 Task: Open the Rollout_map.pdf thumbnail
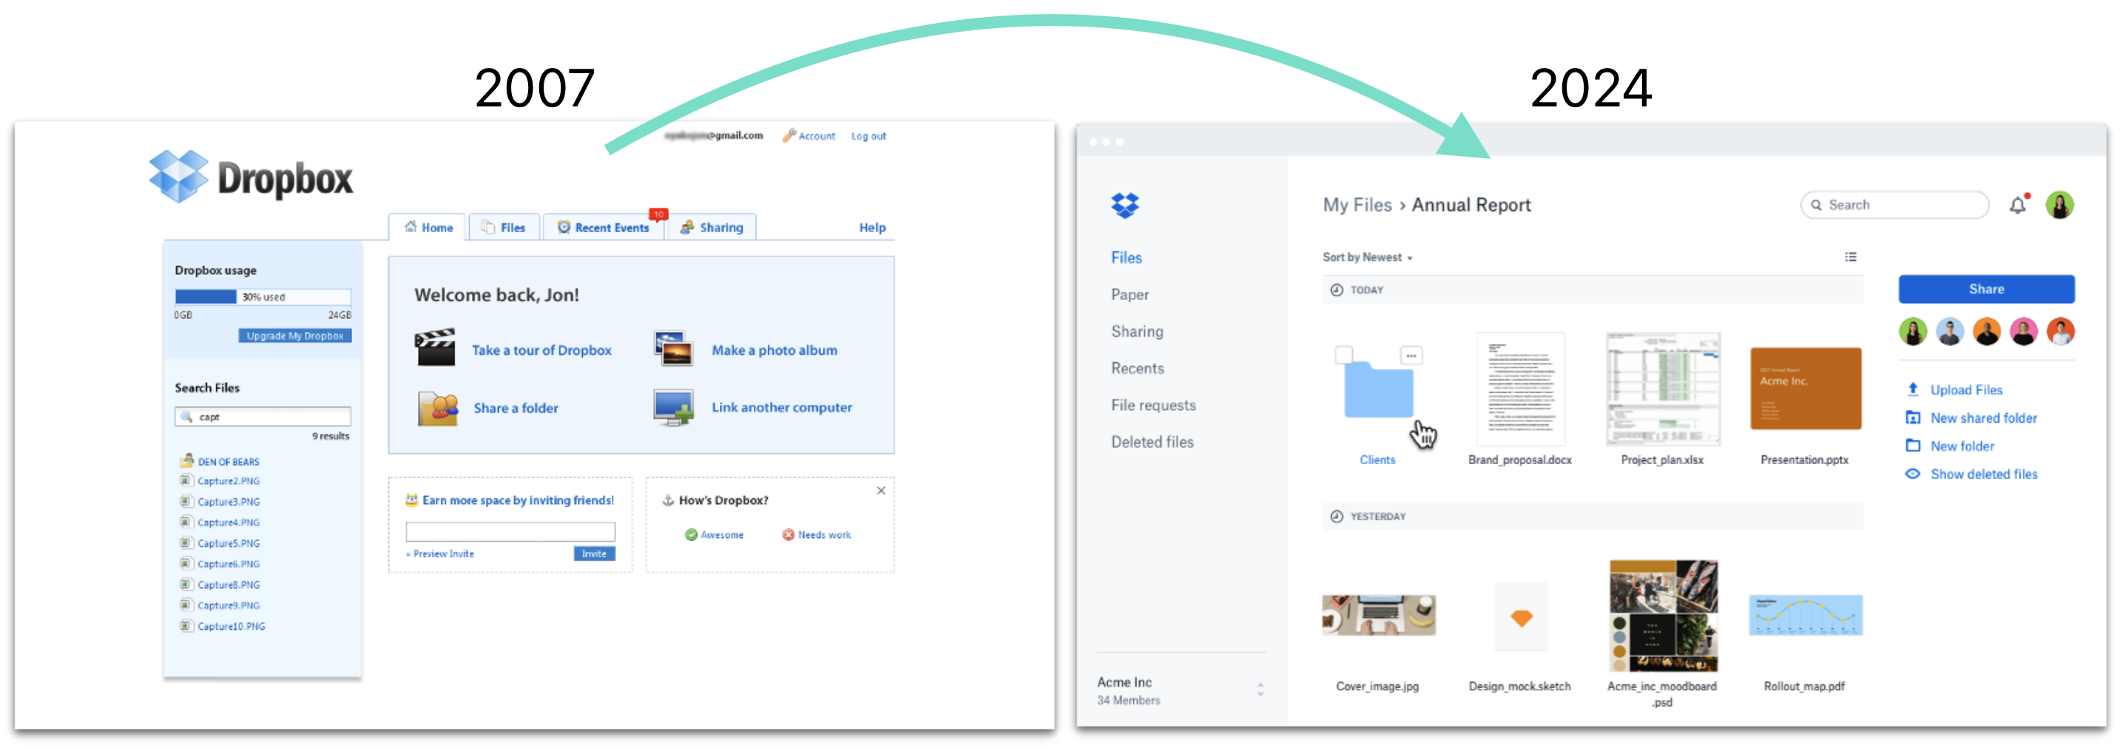tap(1805, 615)
